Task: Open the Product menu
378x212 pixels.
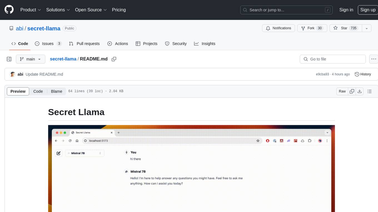Action: (x=31, y=10)
